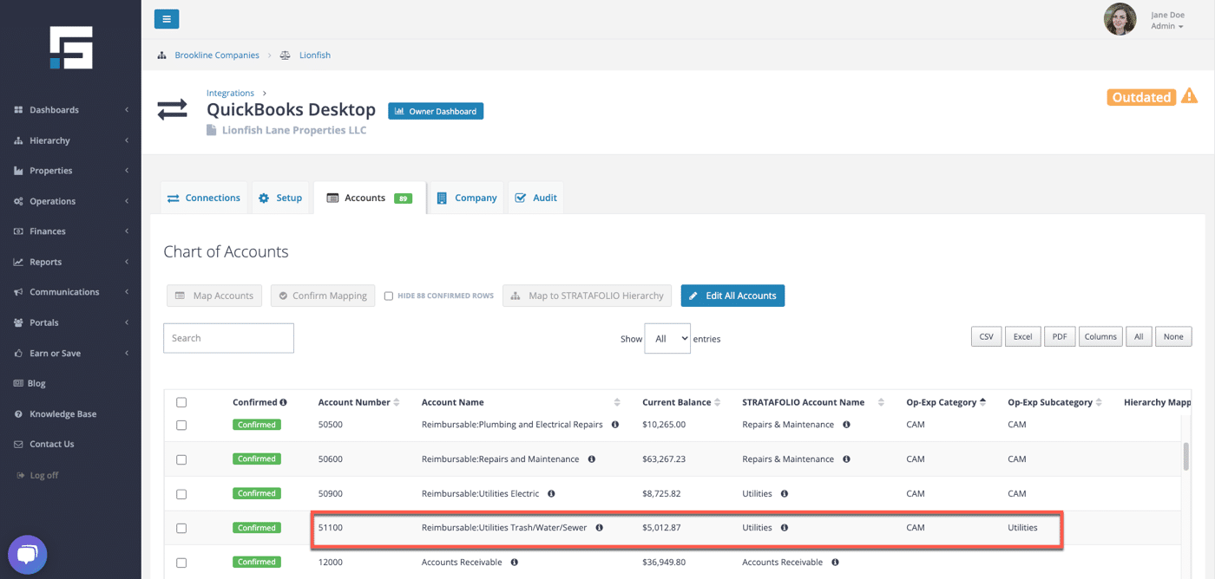The image size is (1215, 579).
Task: Click the Edit All Accounts button
Action: (x=732, y=295)
